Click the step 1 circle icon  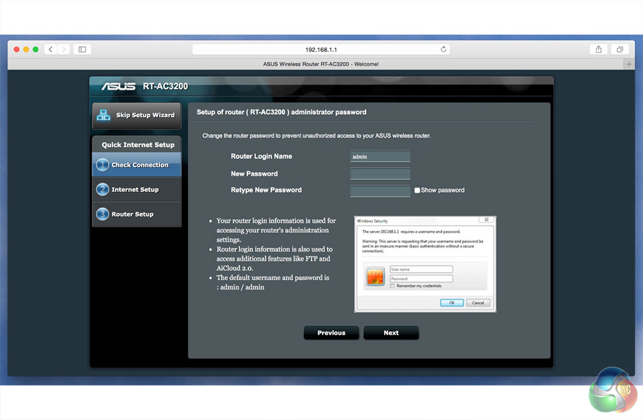tap(102, 165)
